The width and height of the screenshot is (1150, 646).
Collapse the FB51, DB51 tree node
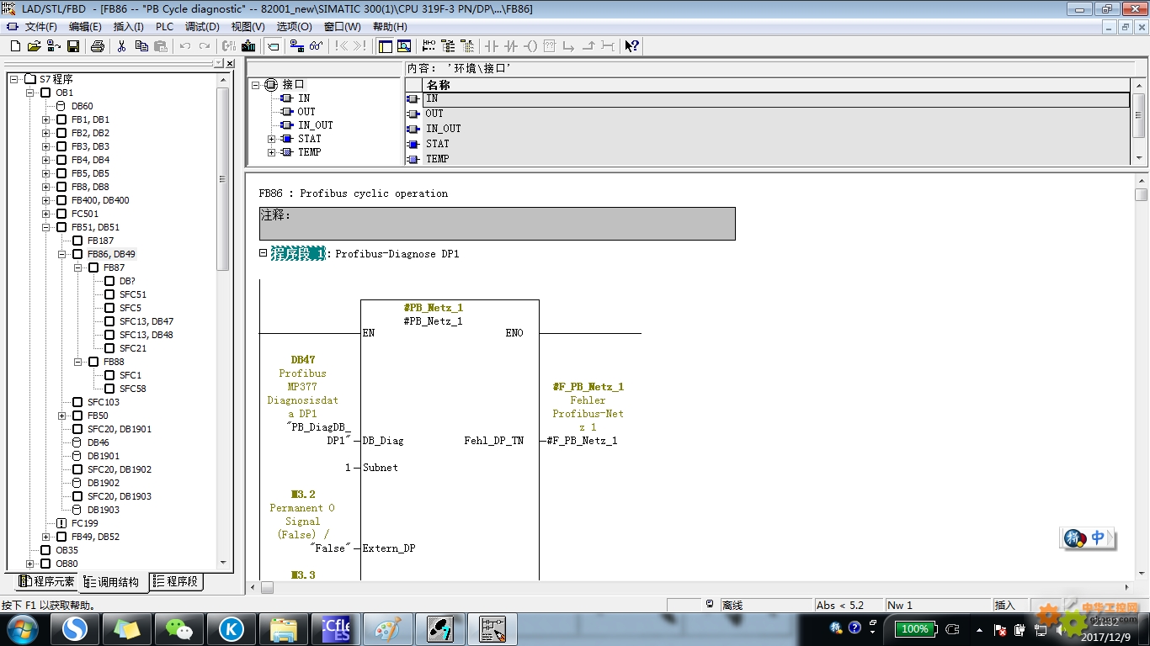[45, 227]
